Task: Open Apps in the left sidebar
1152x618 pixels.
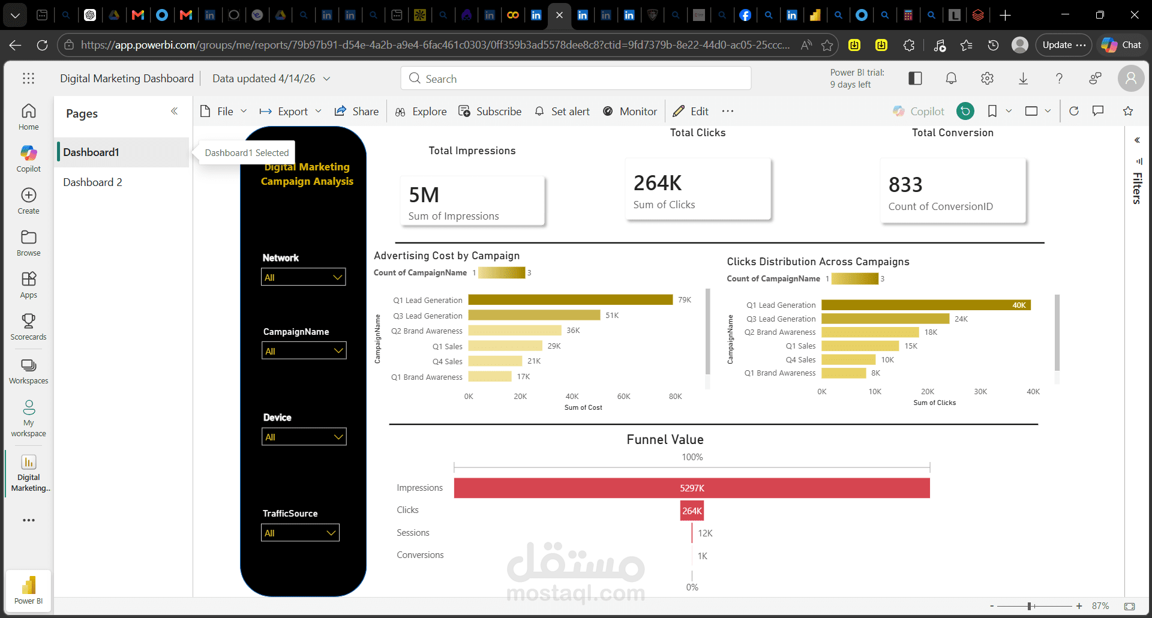Action: click(28, 285)
